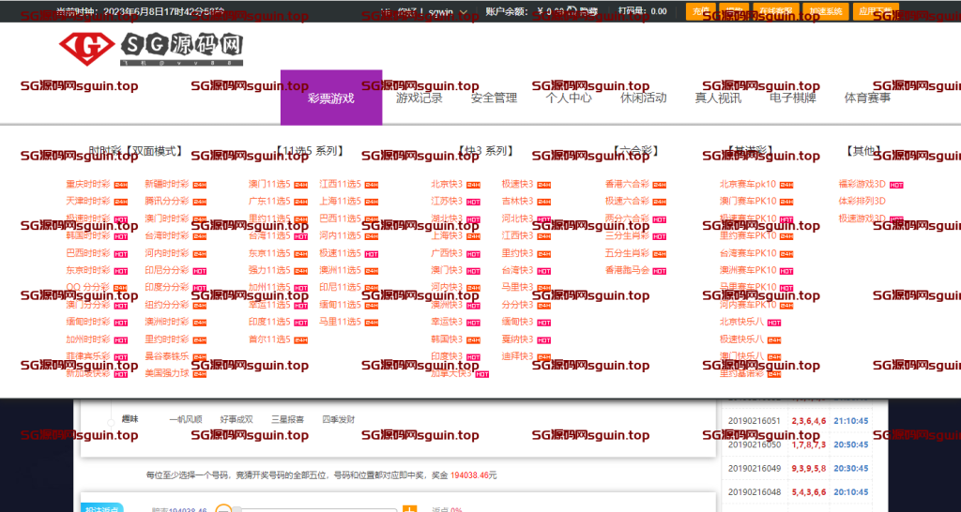961x512 pixels.
Task: Select the 四季发财 play type
Action: tap(339, 419)
